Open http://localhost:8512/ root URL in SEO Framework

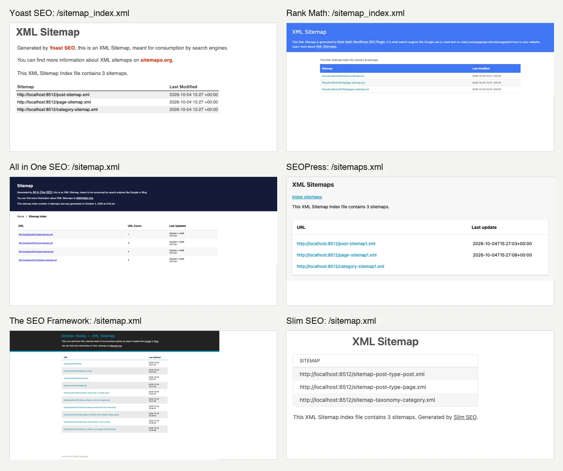point(73,364)
